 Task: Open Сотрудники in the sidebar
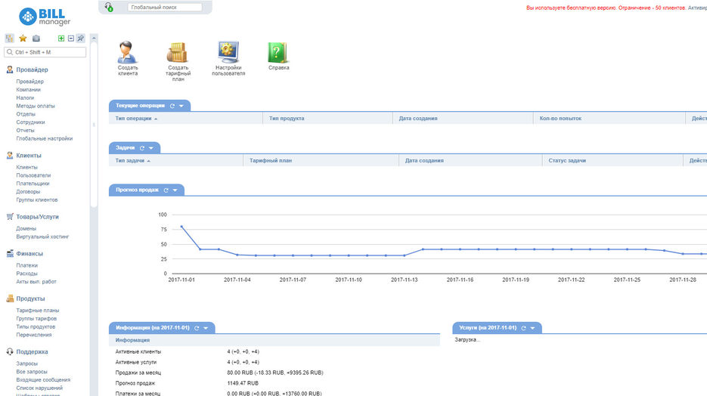31,122
